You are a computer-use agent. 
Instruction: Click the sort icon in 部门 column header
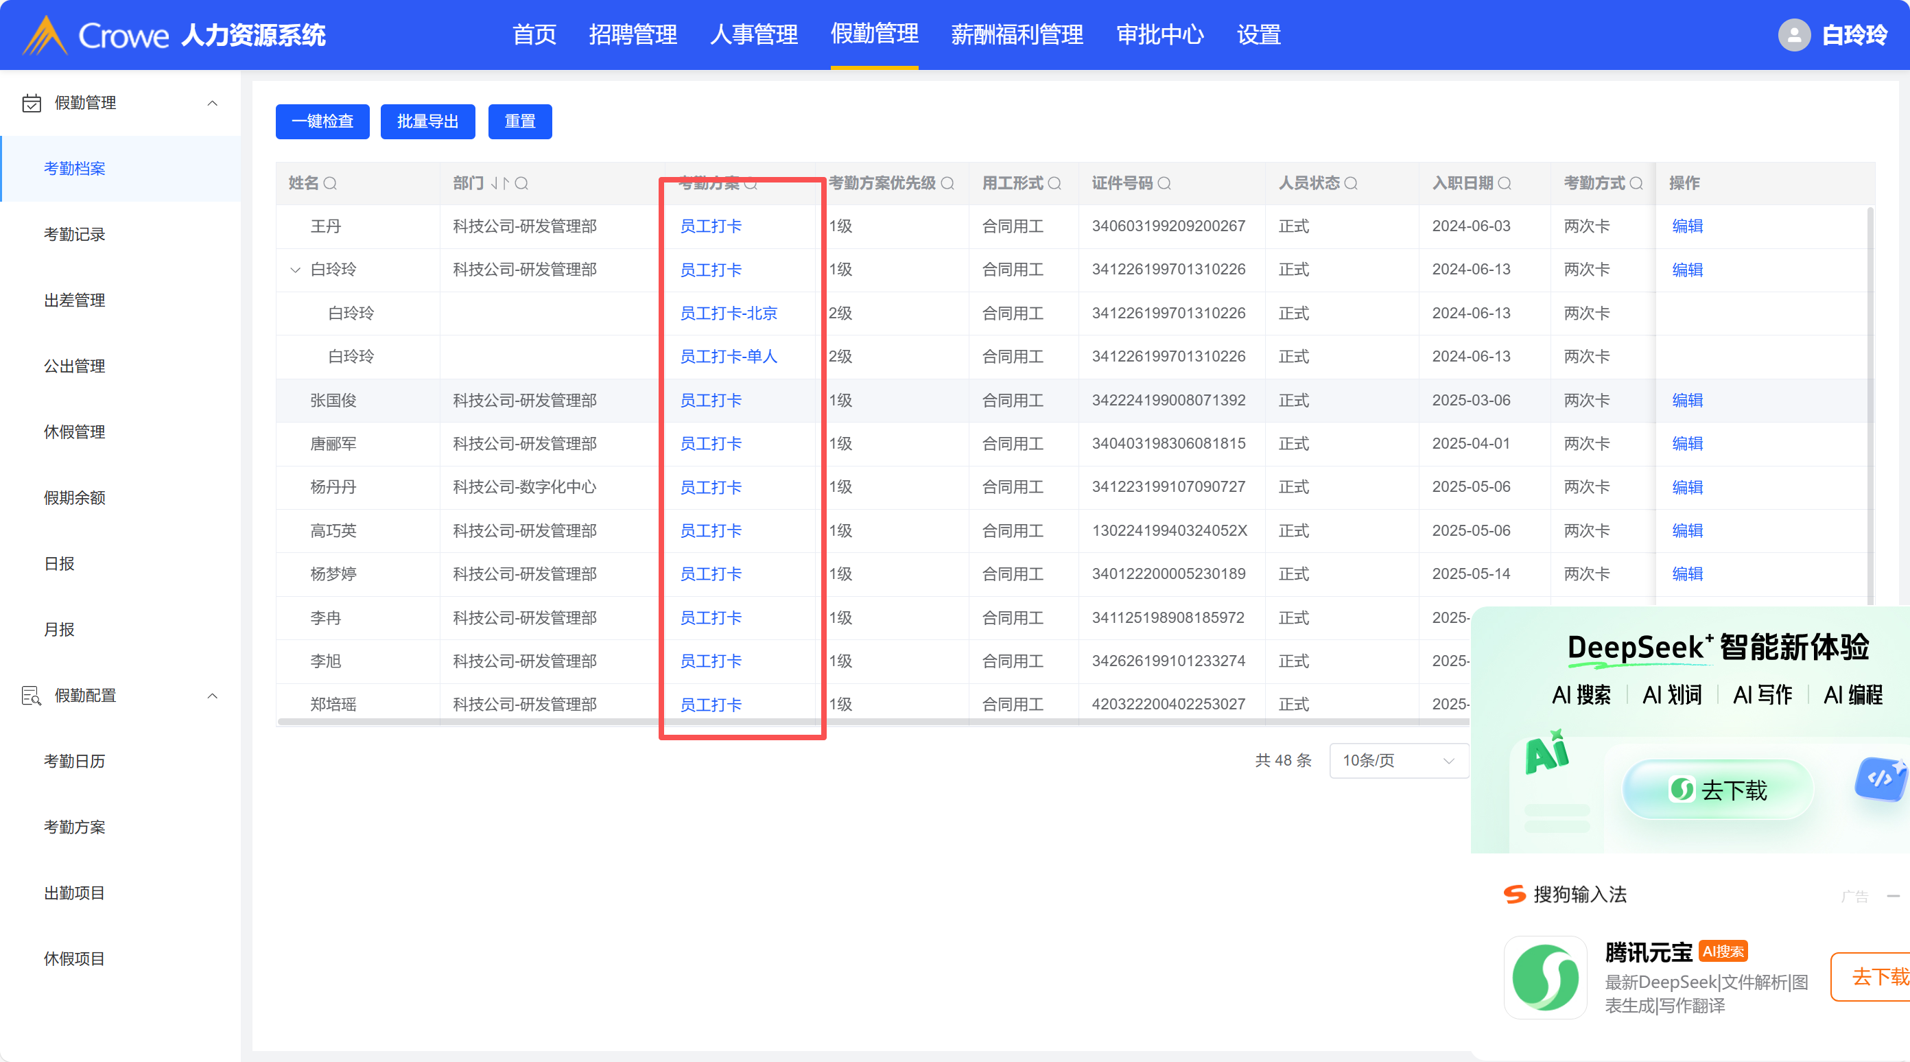499,183
